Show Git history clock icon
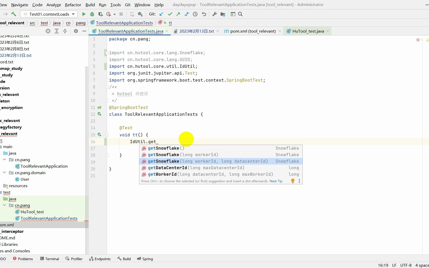Viewport: 429px width, 268px height. (195, 14)
